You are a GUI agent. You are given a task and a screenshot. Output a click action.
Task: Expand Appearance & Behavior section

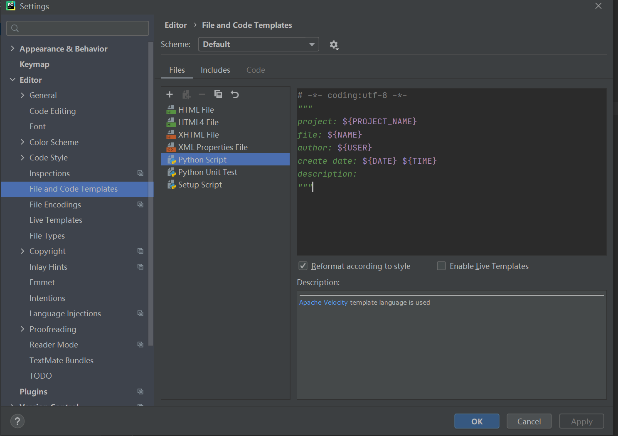pyautogui.click(x=12, y=49)
